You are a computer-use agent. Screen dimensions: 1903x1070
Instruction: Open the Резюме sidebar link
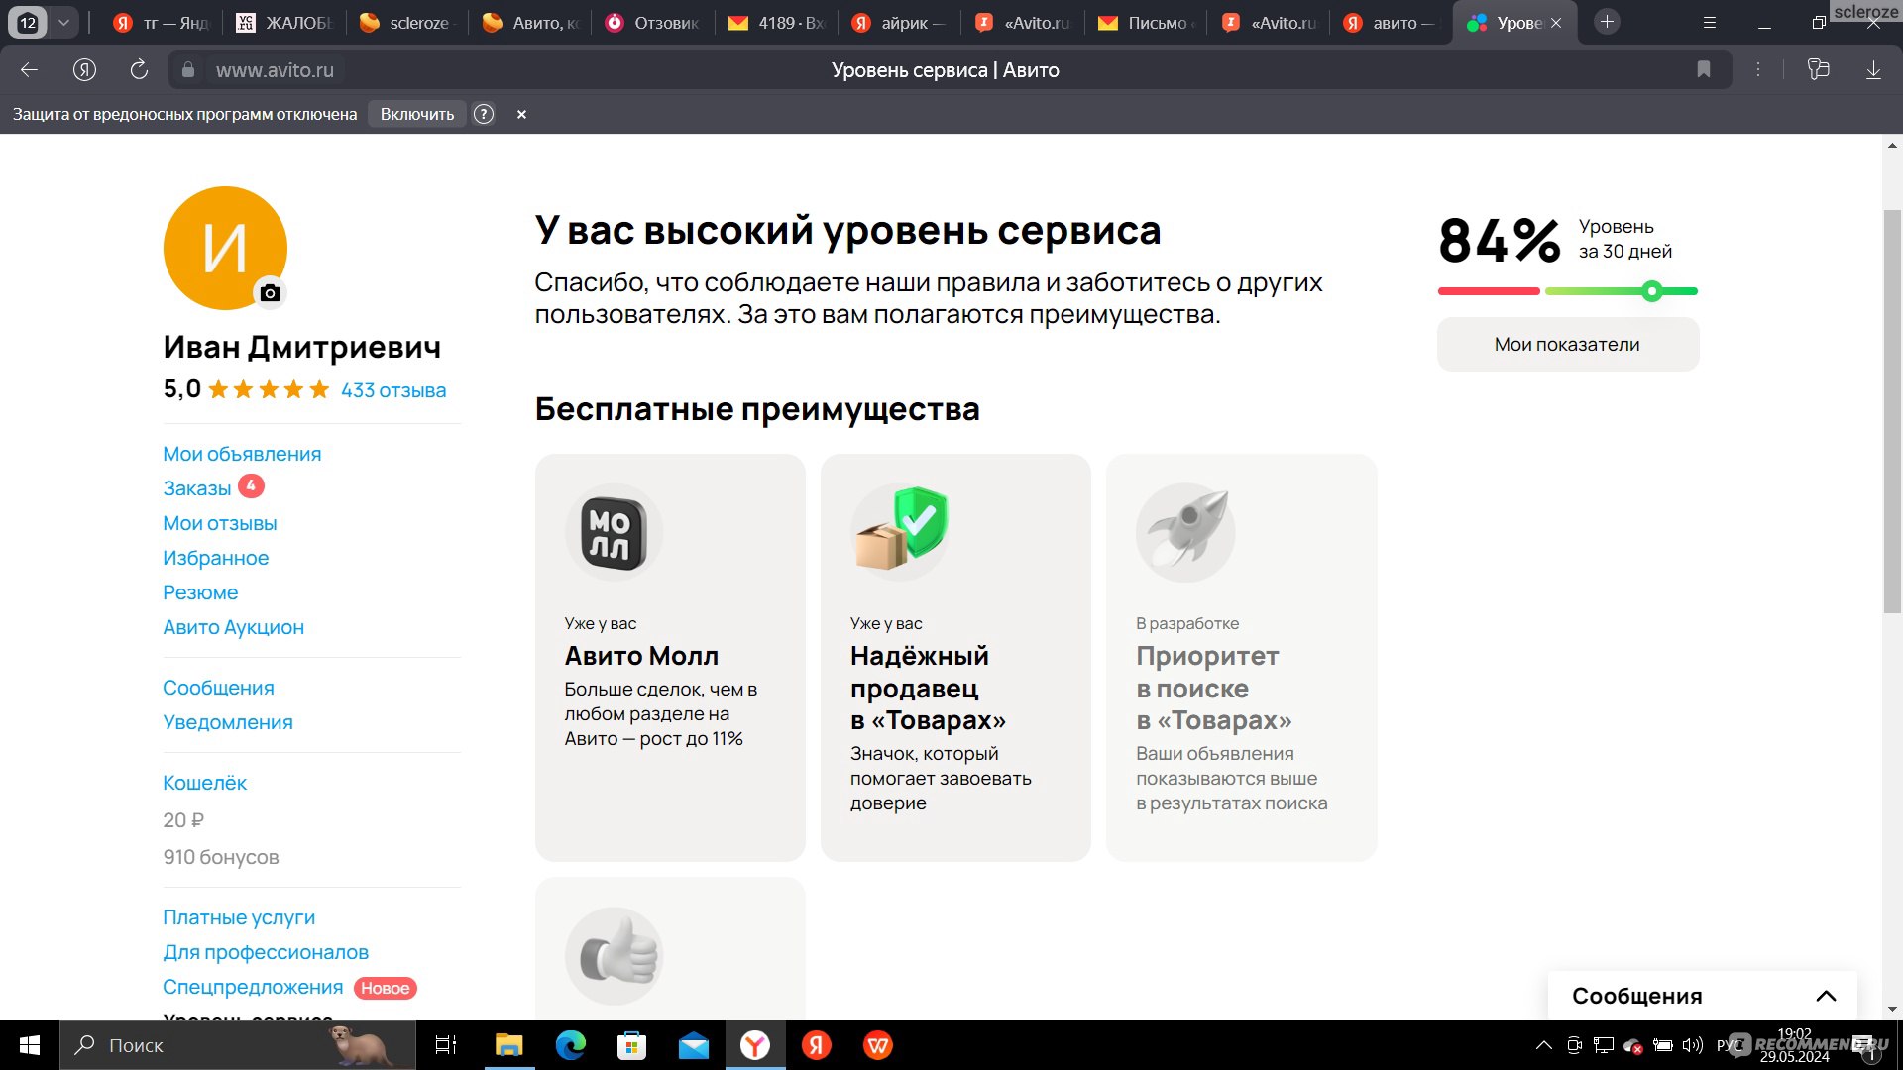click(x=200, y=592)
